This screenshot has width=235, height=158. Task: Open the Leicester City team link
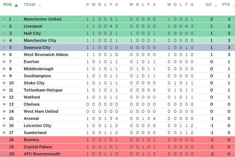click(x=37, y=126)
